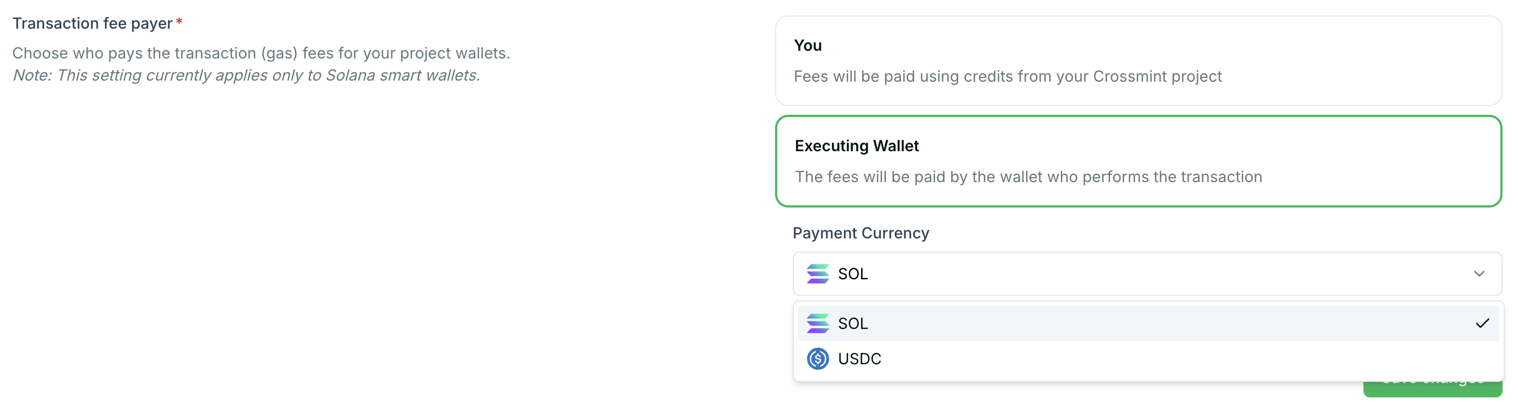Viewport: 1518px width, 404px height.
Task: Choose the SOL option from the list
Action: coord(1148,323)
